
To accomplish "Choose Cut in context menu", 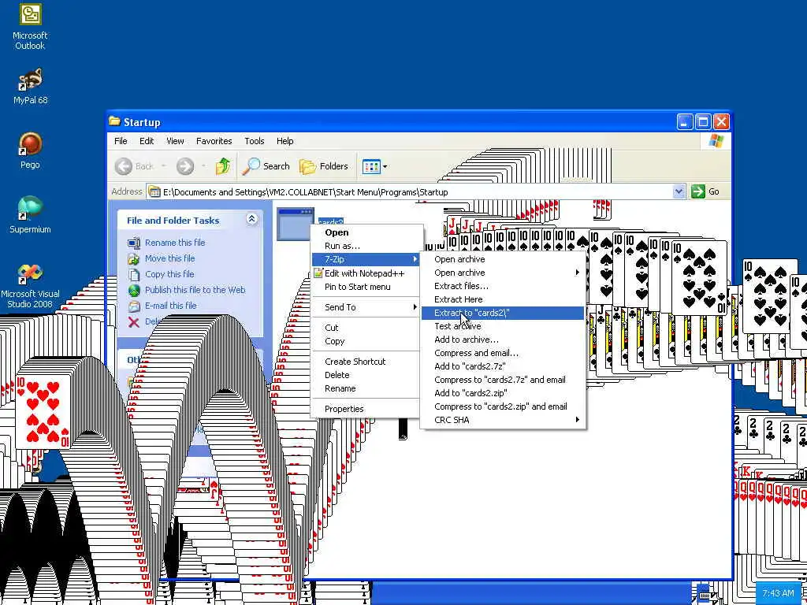I will [366, 328].
